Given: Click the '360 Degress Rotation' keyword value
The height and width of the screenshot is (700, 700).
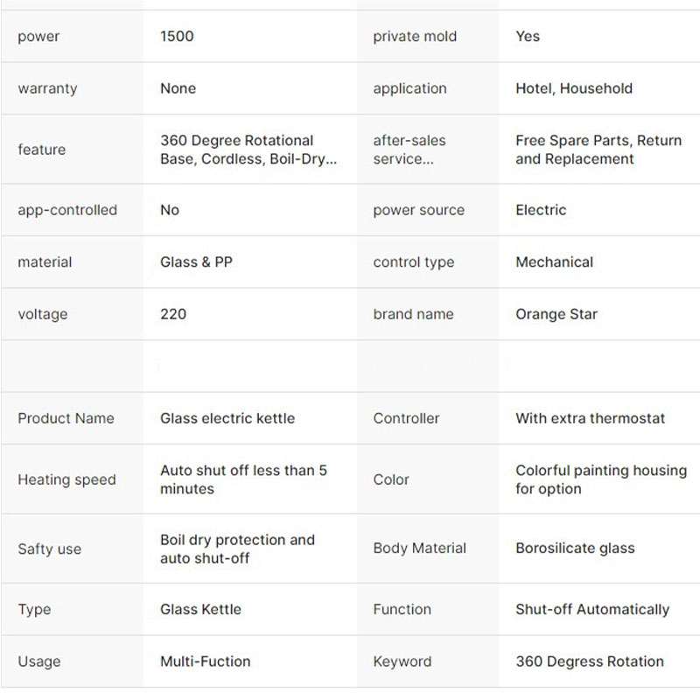Looking at the screenshot, I should click(x=590, y=661).
